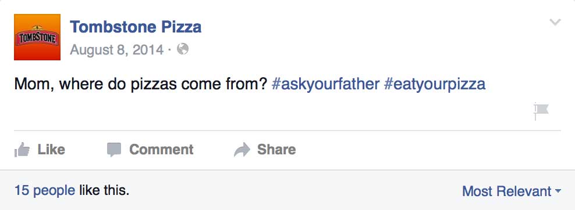
Task: Click the gray flag icon on the post
Action: click(x=541, y=111)
